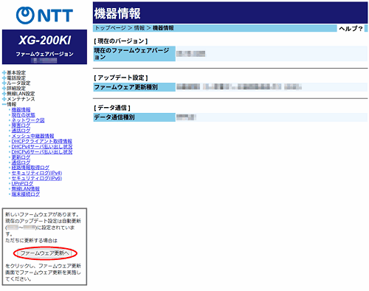Open DHCPv6サーバ払い出し状況 link
Screen dimensions: 369x291
pyautogui.click(x=42, y=152)
